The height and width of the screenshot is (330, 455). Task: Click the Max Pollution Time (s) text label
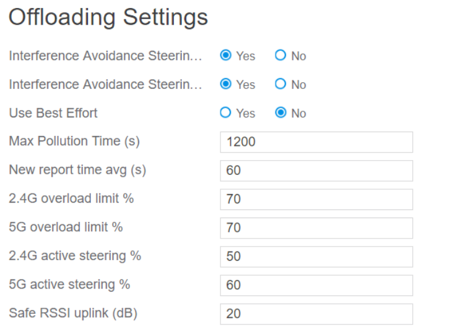[x=74, y=141]
